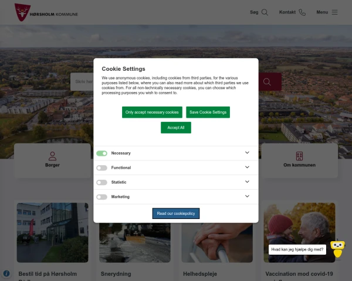The height and width of the screenshot is (281, 352).
Task: Click the Statistic category label
Action: (119, 183)
